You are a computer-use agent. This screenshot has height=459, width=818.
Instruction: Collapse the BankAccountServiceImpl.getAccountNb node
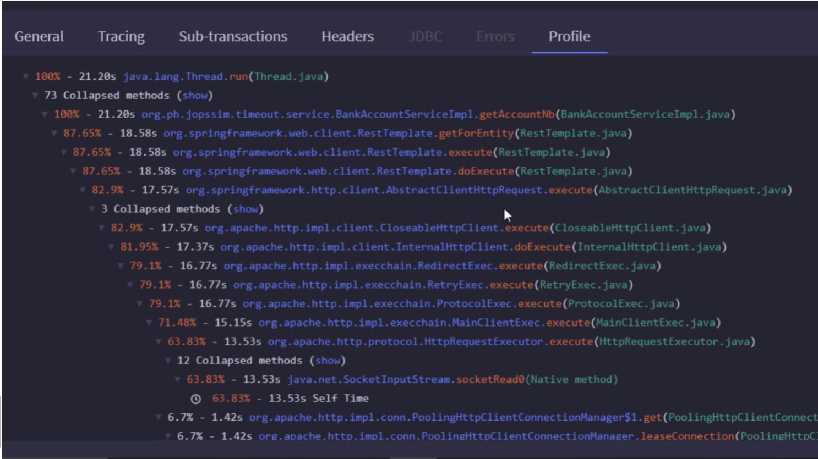click(x=45, y=114)
